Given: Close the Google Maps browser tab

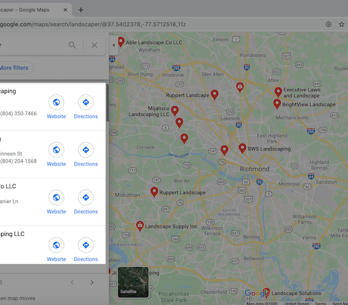Looking at the screenshot, I should 67,10.
